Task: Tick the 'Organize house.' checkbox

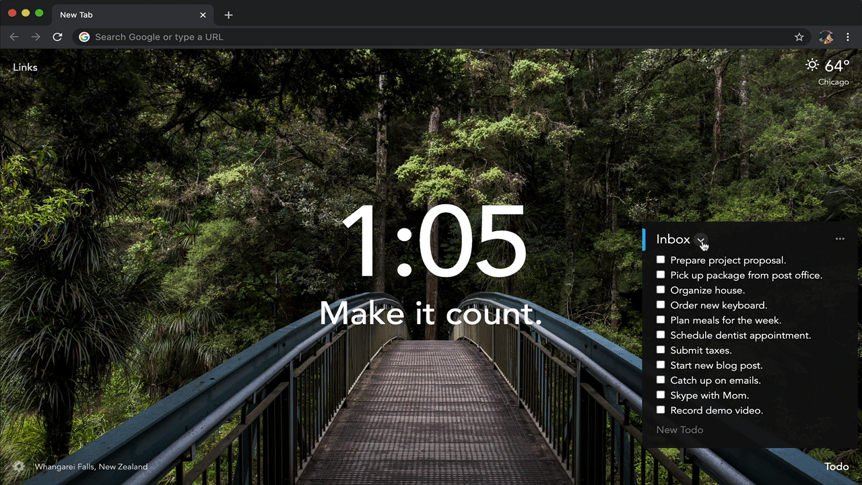Action: [x=661, y=290]
